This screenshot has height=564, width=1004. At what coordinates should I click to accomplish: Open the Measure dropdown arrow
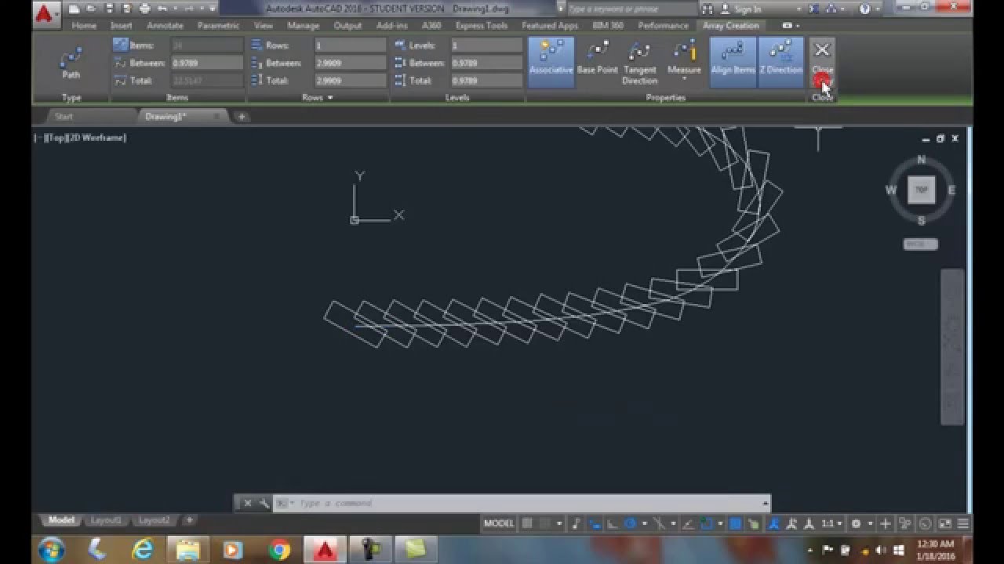click(684, 78)
